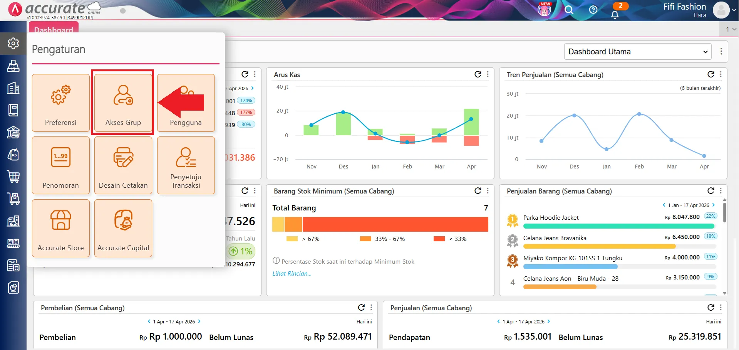Open dashboard options menu beside Dashboard Utama
The height and width of the screenshot is (350, 739).
721,52
